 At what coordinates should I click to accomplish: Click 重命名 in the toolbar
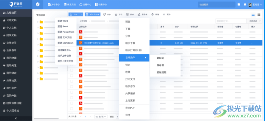point(143,15)
